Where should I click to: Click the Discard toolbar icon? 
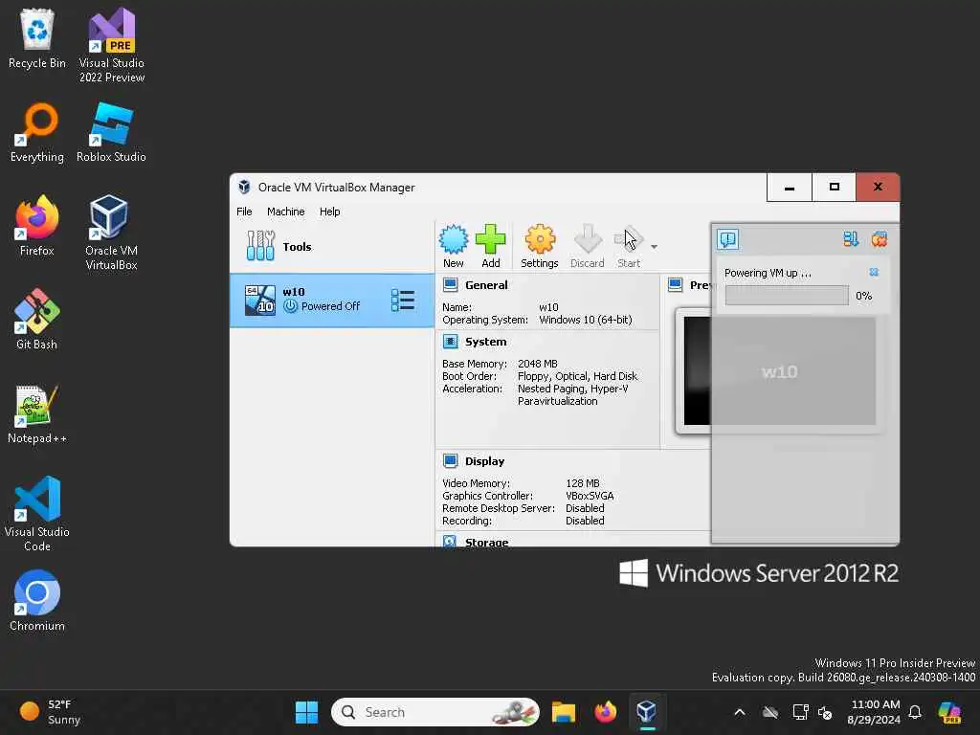coord(588,239)
